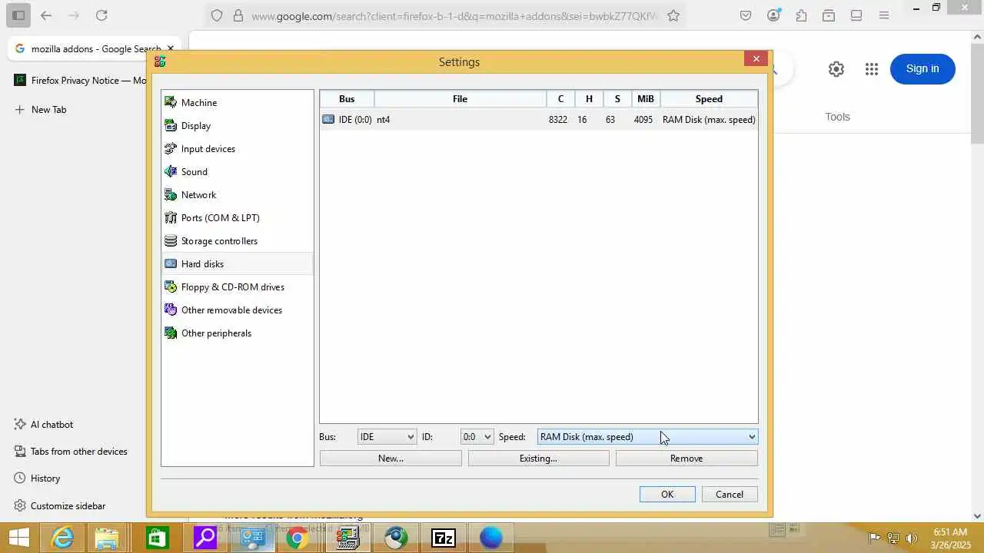Open the Firefox hamburger menu
The image size is (984, 553).
884,15
